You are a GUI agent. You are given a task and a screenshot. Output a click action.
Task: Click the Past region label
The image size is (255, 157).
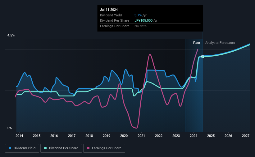coord(197,43)
